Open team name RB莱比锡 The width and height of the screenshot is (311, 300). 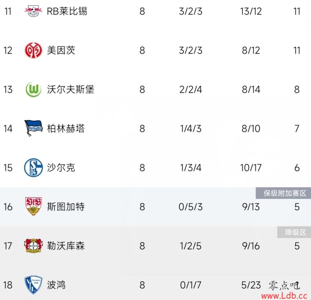[67, 11]
